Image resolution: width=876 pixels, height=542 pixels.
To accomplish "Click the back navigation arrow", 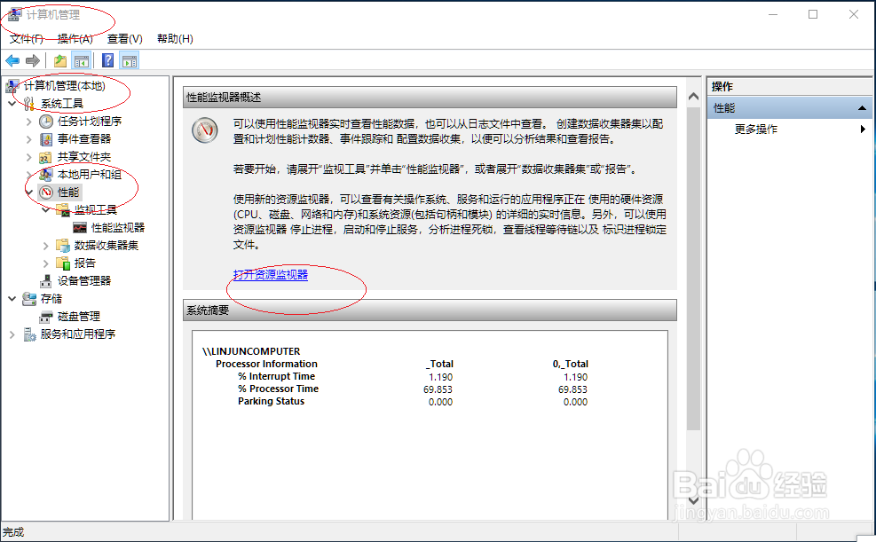I will tap(11, 59).
